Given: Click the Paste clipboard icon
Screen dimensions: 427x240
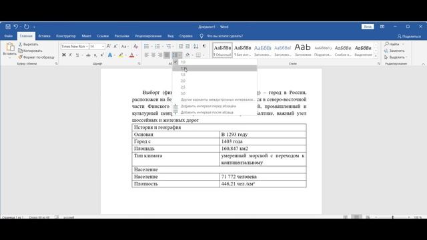Looking at the screenshot, I should [10, 47].
